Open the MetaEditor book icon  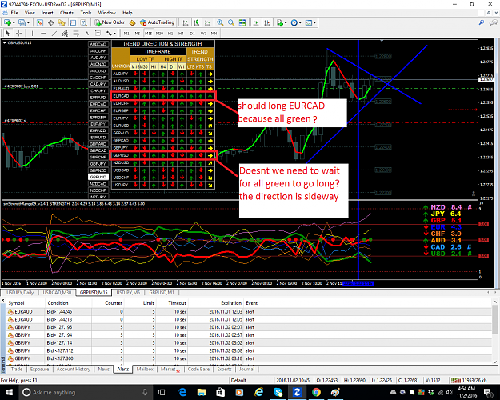pyautogui.click(x=132, y=22)
